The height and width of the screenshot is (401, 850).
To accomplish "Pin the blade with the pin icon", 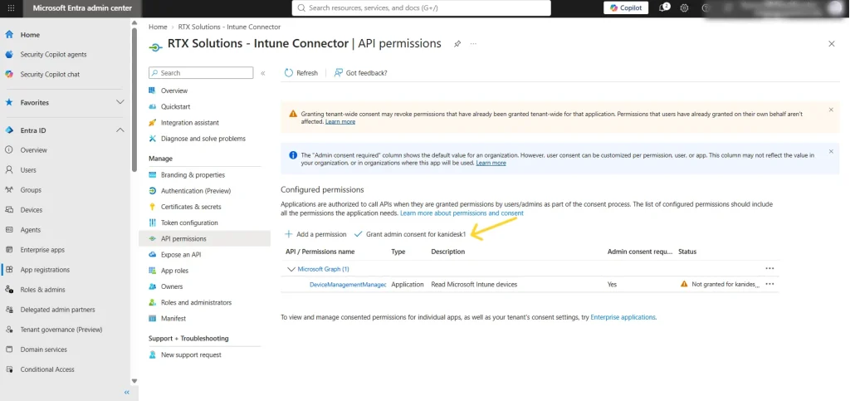I will pyautogui.click(x=457, y=44).
